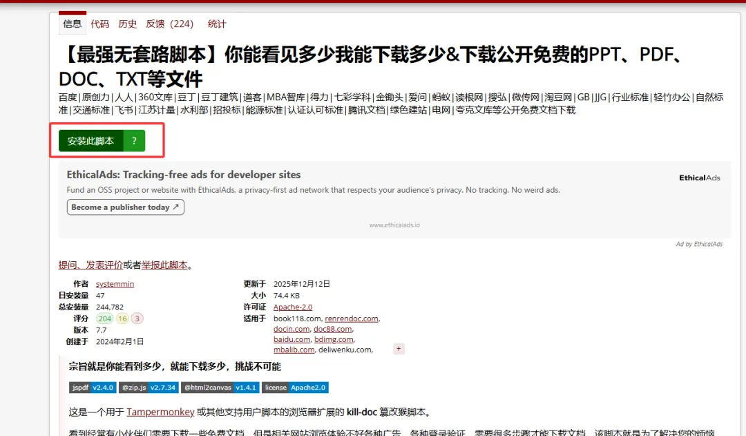Open the 历史 tab
Image resolution: width=746 pixels, height=436 pixels.
tap(128, 23)
